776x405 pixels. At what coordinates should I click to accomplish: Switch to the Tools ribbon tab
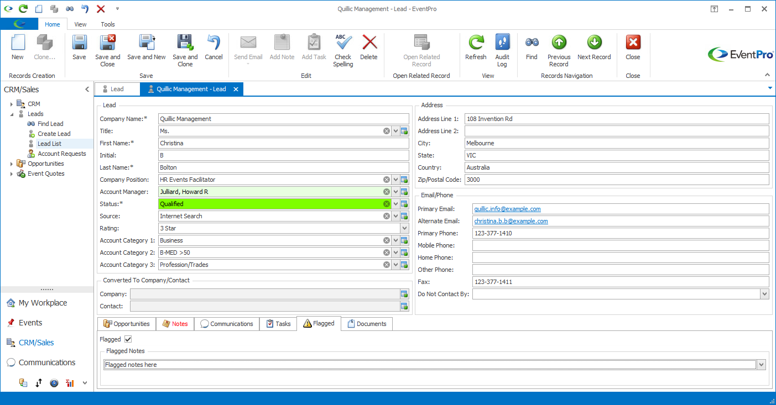click(108, 24)
